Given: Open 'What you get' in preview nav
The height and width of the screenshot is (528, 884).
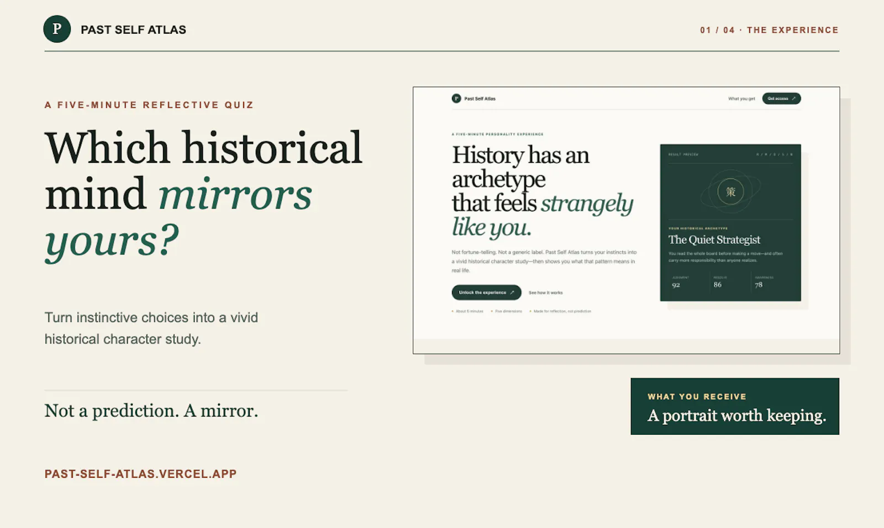Looking at the screenshot, I should pyautogui.click(x=741, y=99).
